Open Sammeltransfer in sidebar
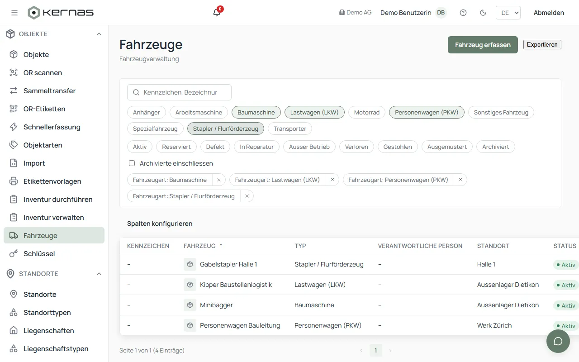The width and height of the screenshot is (579, 362). (x=54, y=90)
